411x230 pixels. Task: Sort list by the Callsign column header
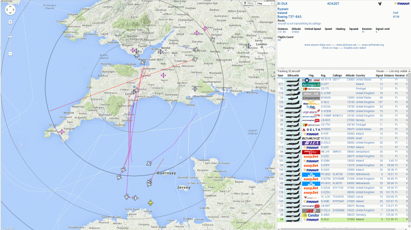coord(337,76)
